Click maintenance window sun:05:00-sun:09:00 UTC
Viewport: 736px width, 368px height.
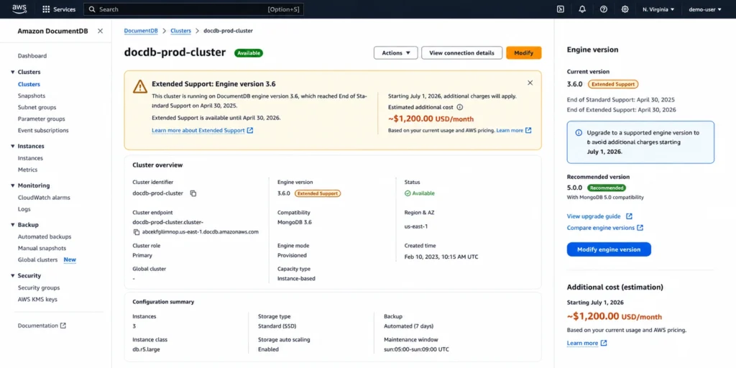[x=418, y=350]
